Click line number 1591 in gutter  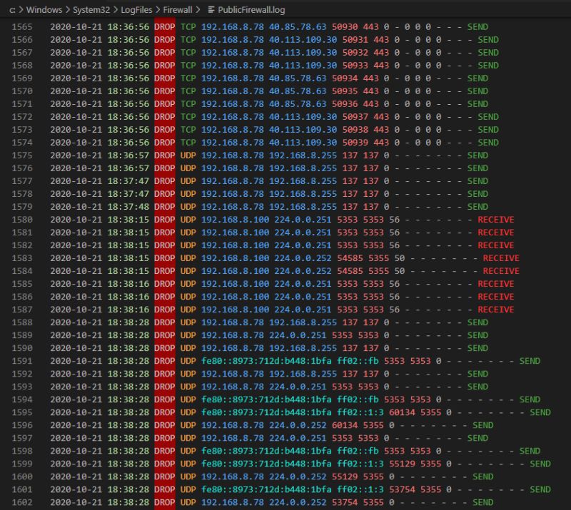point(22,361)
